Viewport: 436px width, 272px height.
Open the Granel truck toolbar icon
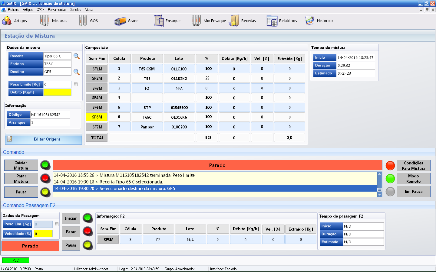[127, 21]
